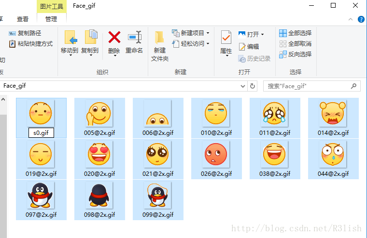Click the 026@2x.gif file name label
The width and height of the screenshot is (367, 238).
[216, 174]
